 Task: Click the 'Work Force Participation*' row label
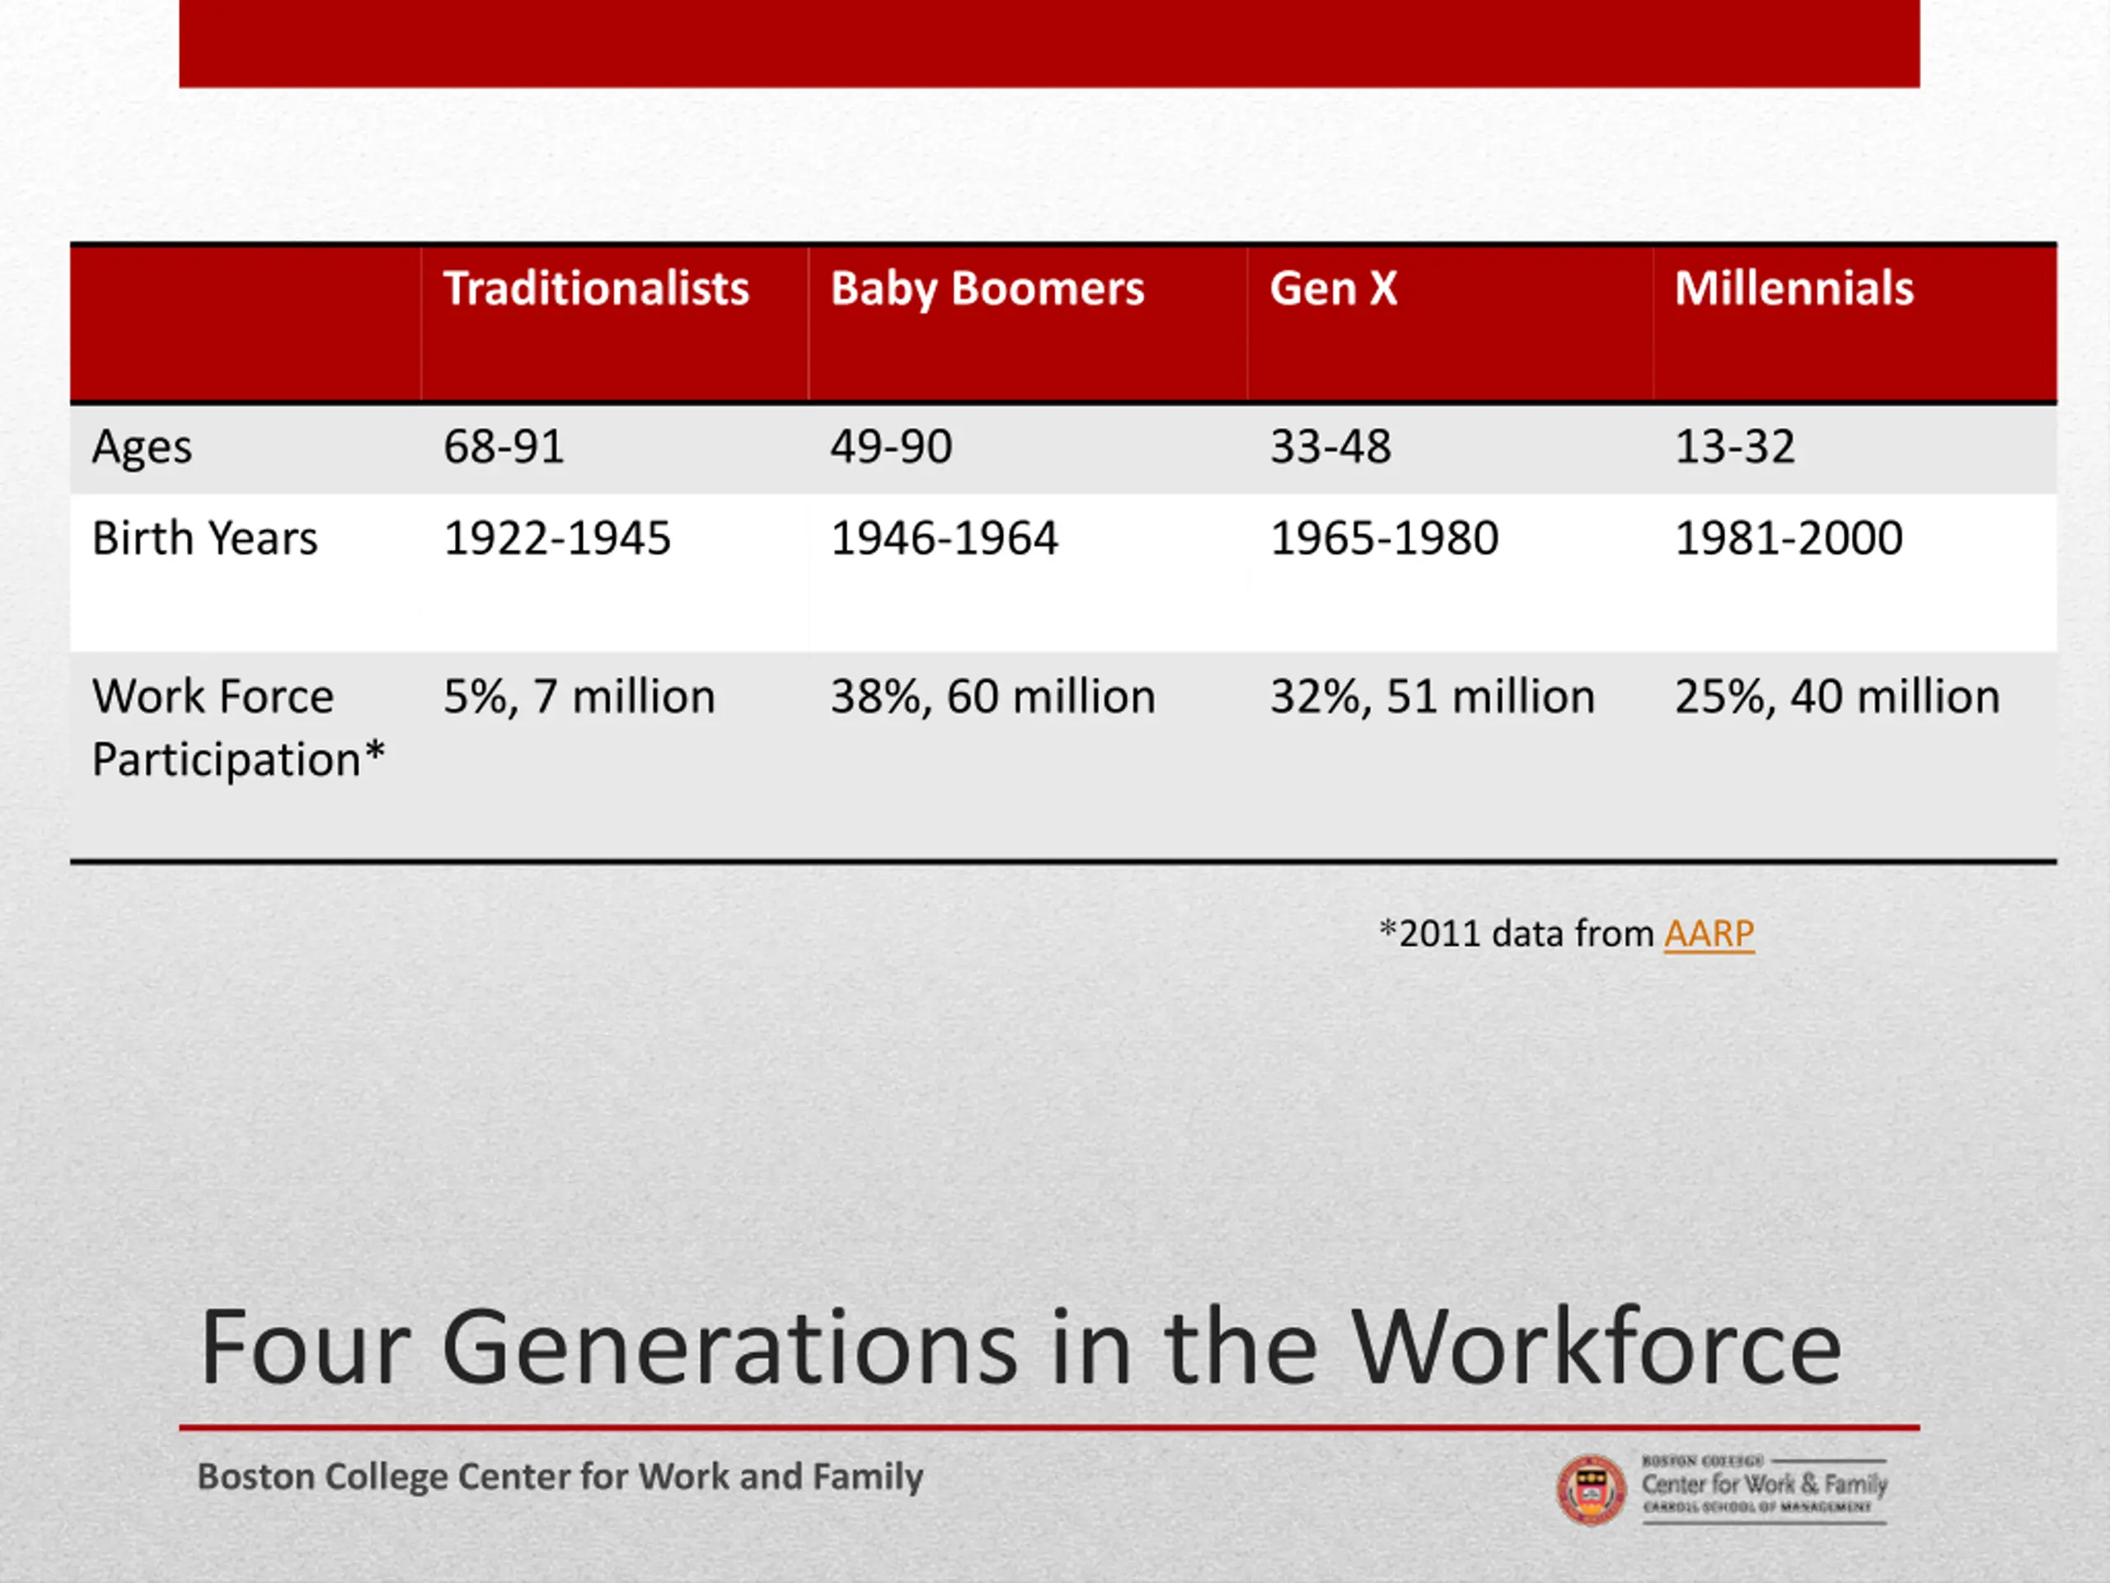[x=238, y=728]
